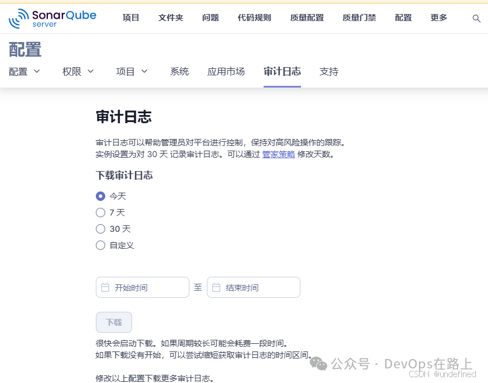Click the 下载 button

pos(113,322)
